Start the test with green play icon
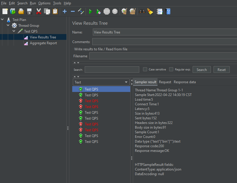The height and width of the screenshot is (183, 237). coord(91,11)
